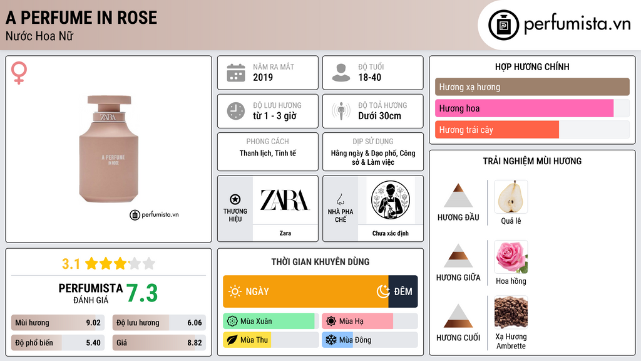Click the last grey rating star
The width and height of the screenshot is (641, 361).
click(x=149, y=263)
